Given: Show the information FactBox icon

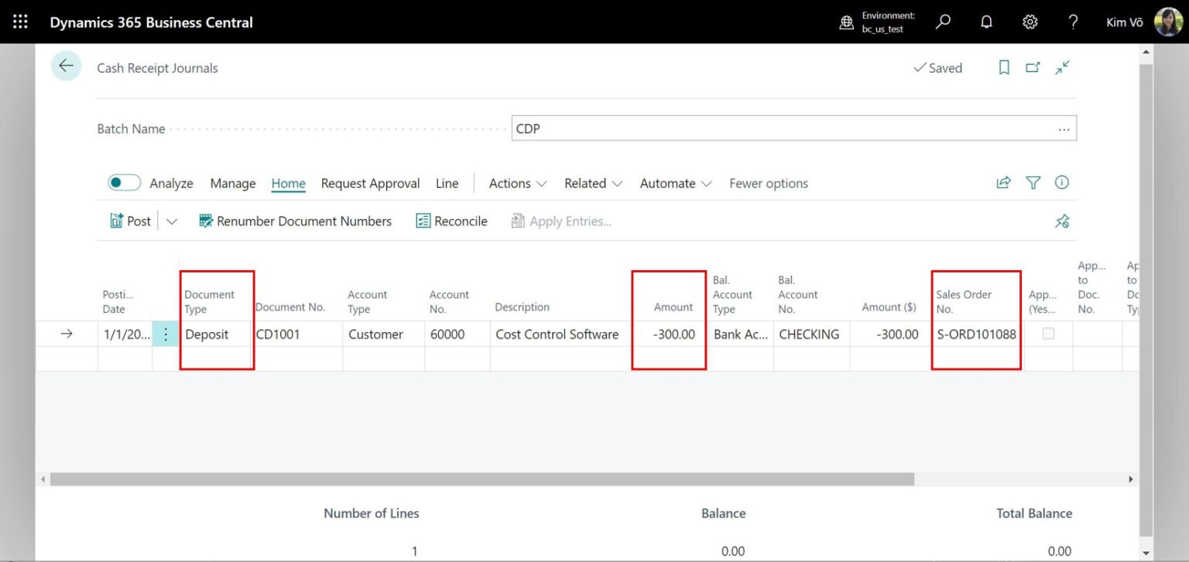Looking at the screenshot, I should 1062,183.
